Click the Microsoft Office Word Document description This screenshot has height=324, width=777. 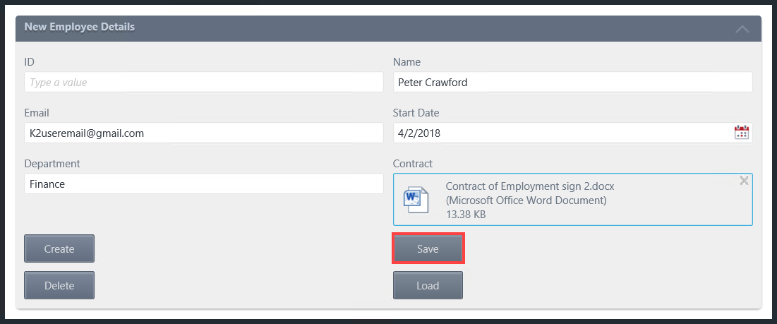(526, 200)
